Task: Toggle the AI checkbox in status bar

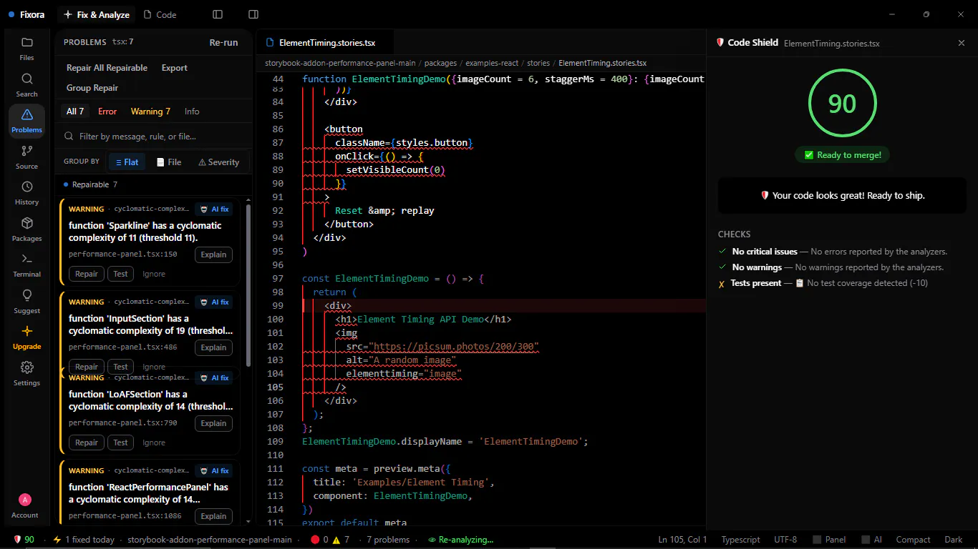Action: click(x=872, y=540)
